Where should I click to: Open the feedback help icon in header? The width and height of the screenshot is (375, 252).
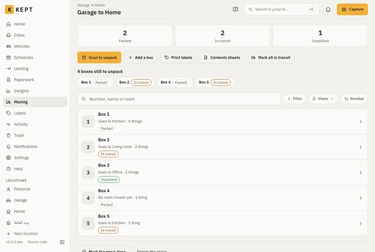pyautogui.click(x=236, y=9)
